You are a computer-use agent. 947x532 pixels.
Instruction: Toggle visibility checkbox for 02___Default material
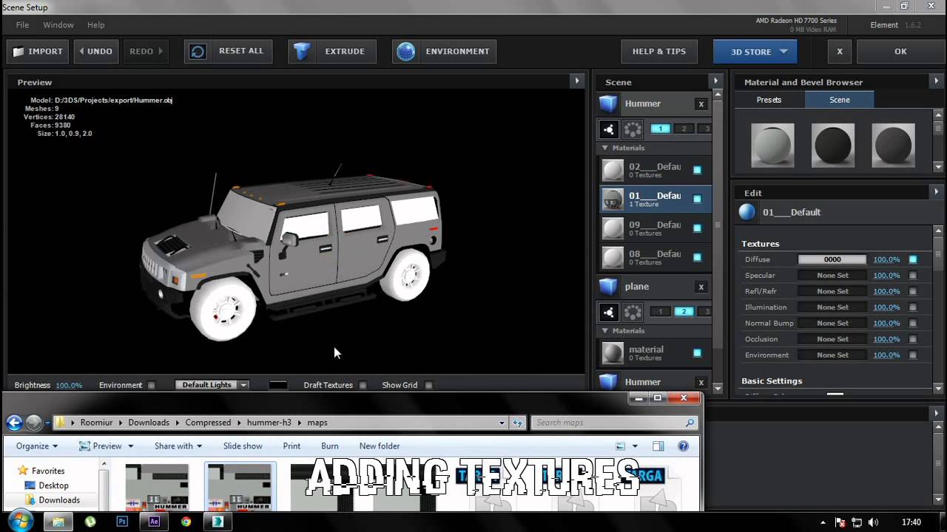click(697, 170)
